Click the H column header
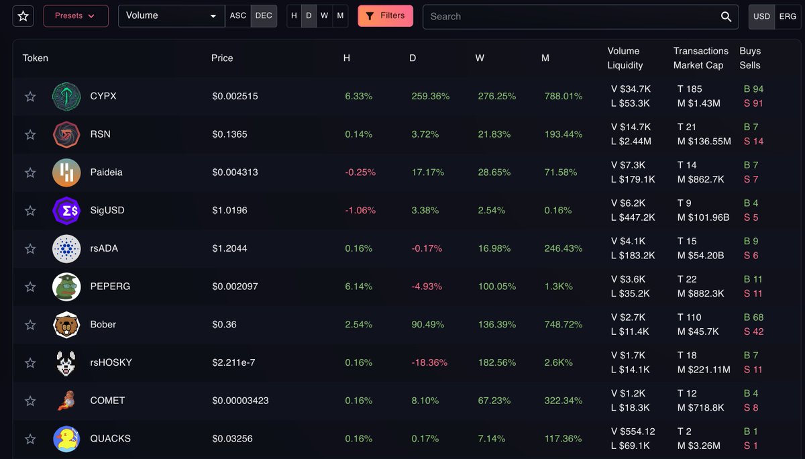 [347, 58]
